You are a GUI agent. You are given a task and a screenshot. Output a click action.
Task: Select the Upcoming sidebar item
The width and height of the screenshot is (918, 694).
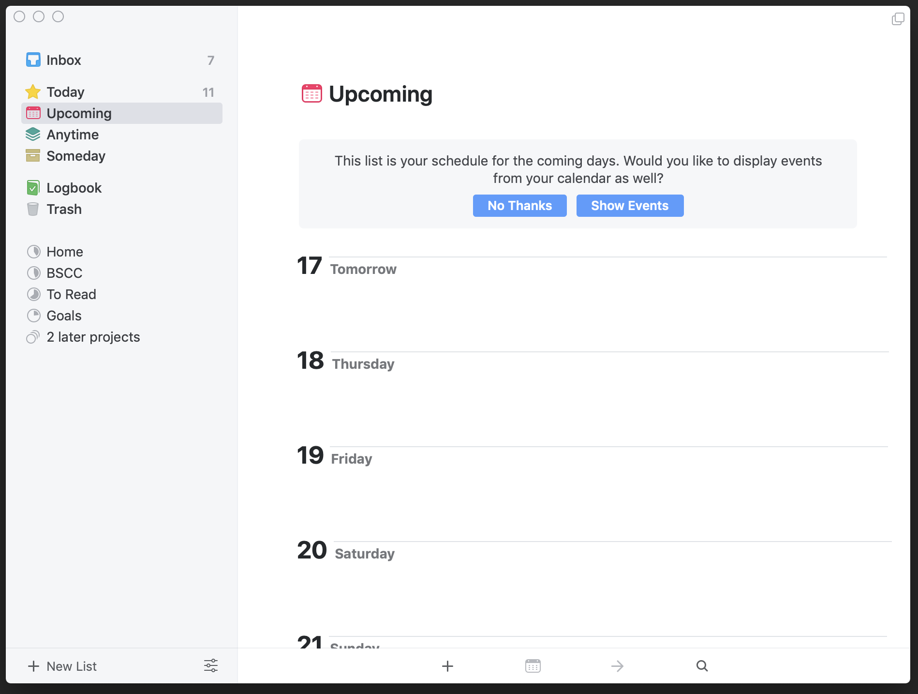coord(79,113)
